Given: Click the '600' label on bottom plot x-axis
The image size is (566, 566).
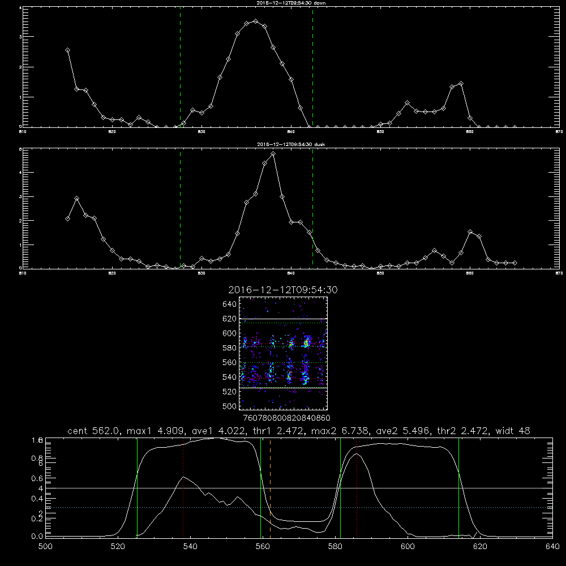Looking at the screenshot, I should pyautogui.click(x=408, y=547).
